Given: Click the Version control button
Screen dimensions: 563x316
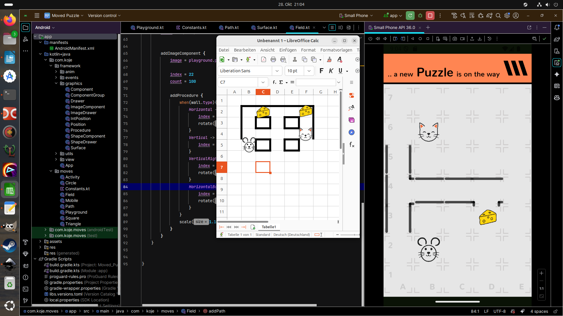Looking at the screenshot, I should point(104,16).
